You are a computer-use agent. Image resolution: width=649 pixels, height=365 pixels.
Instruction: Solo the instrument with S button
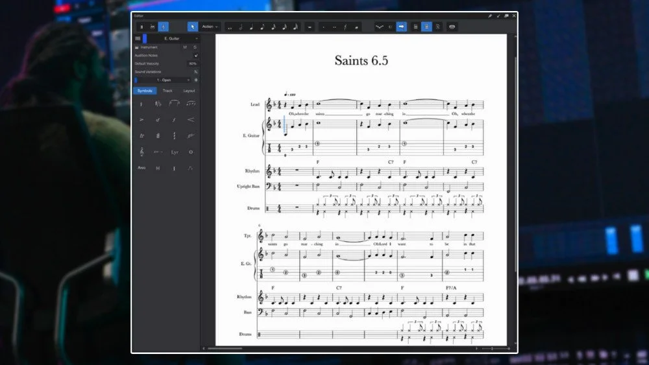click(195, 47)
